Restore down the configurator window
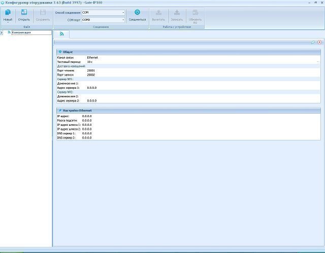325x253 pixels. pos(316,3)
